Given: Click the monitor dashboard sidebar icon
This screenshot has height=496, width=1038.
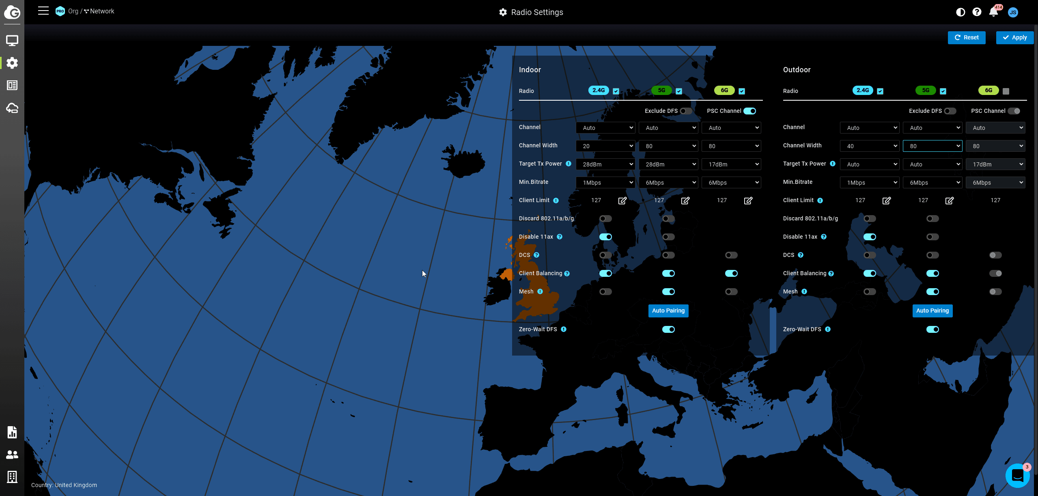Looking at the screenshot, I should click(x=12, y=41).
